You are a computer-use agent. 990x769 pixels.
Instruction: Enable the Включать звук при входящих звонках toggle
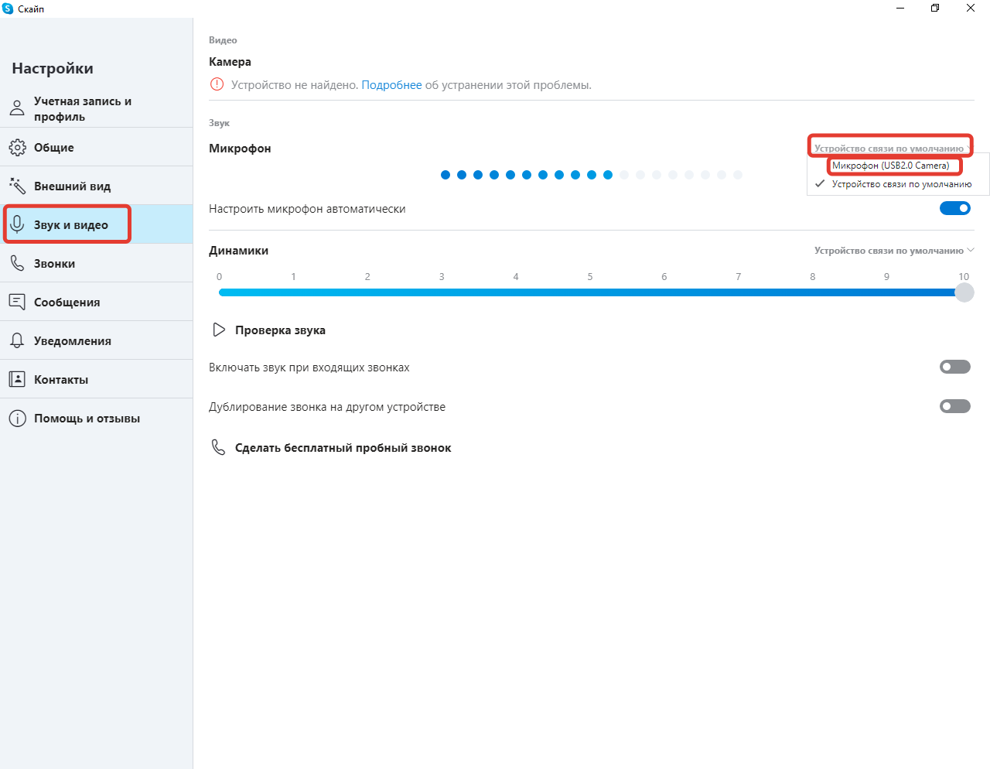(954, 367)
